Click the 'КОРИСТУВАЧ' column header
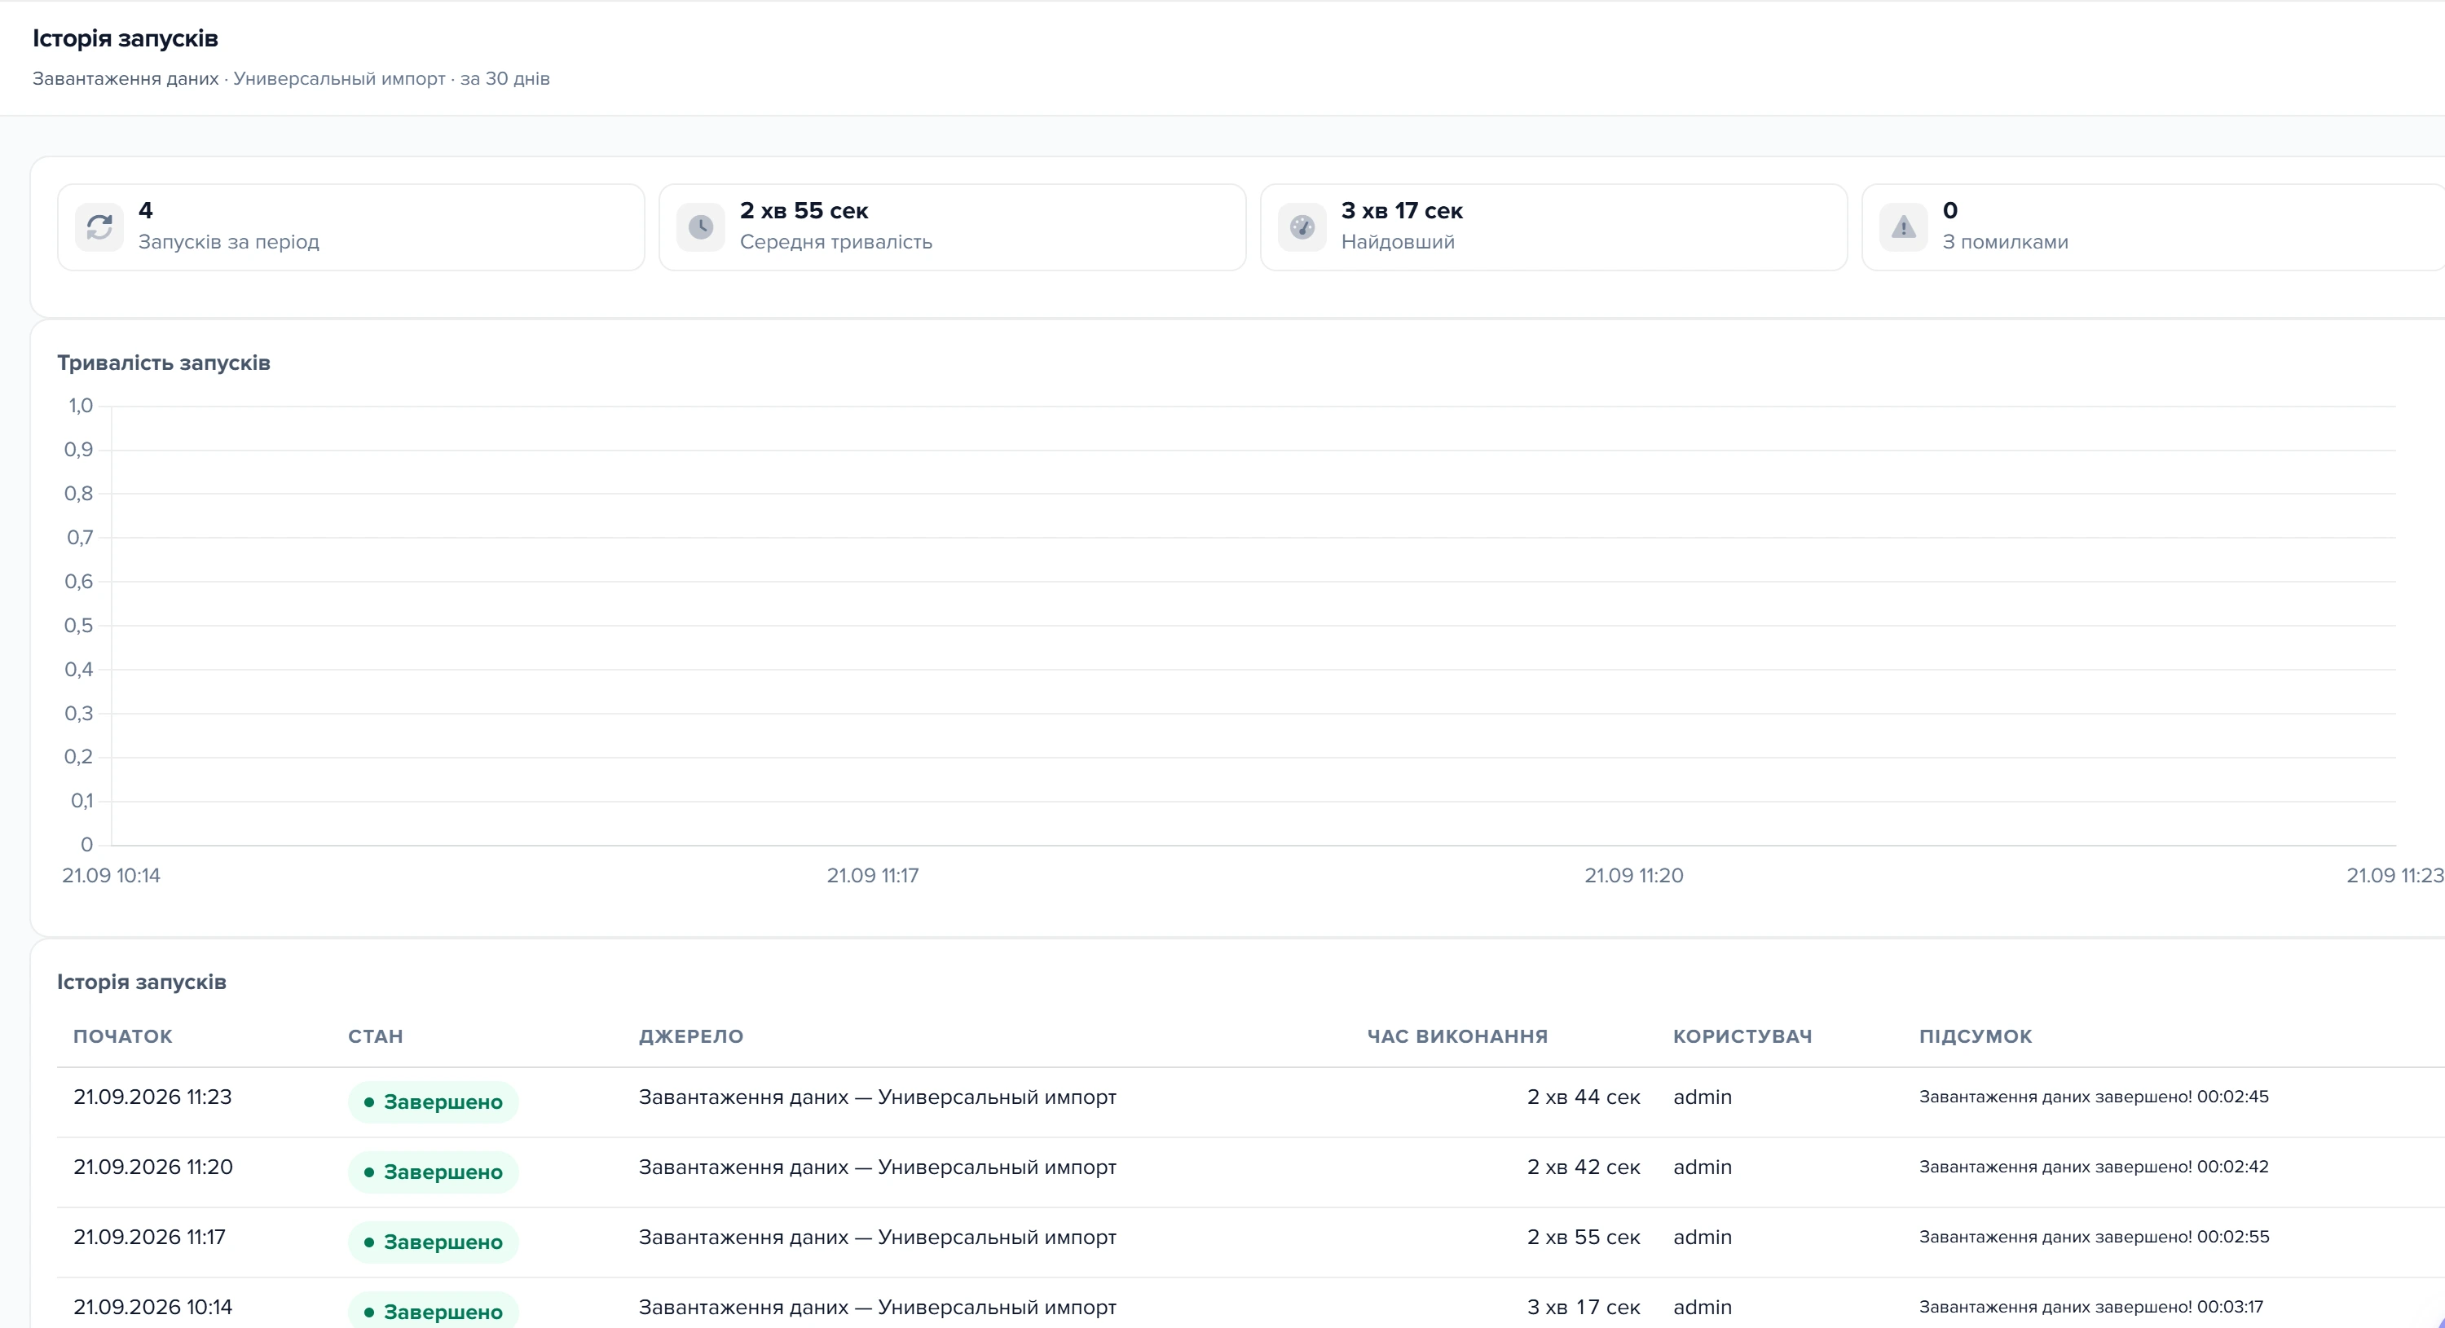Viewport: 2445px width, 1328px height. (1742, 1036)
